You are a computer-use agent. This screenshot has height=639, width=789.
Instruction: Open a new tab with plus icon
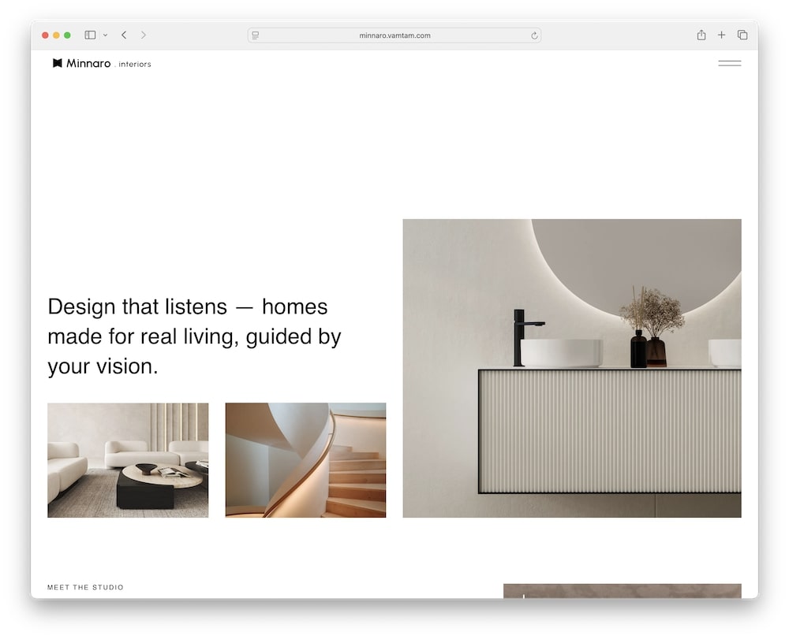click(722, 35)
